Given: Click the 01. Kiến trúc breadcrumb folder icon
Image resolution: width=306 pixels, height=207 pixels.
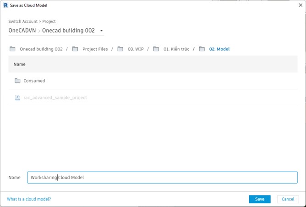Looking at the screenshot, I should click(x=156, y=49).
